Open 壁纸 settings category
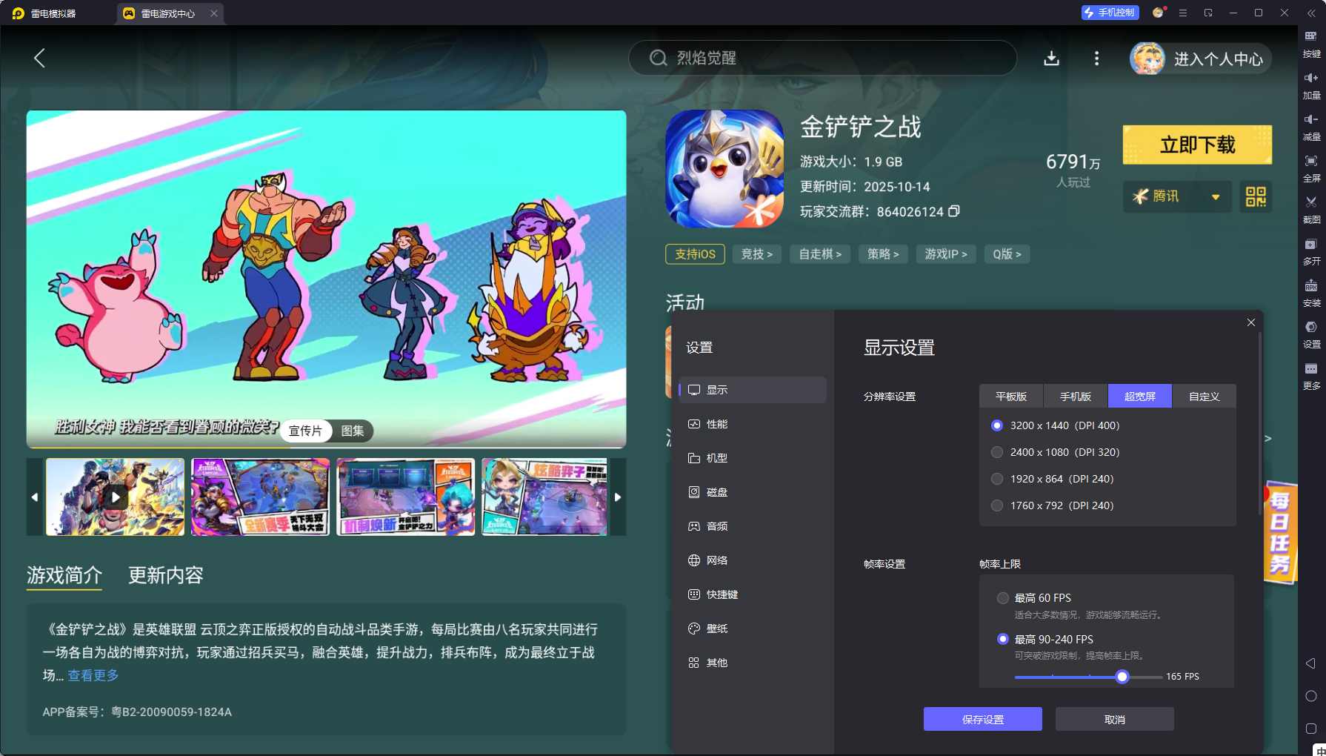 (x=753, y=629)
